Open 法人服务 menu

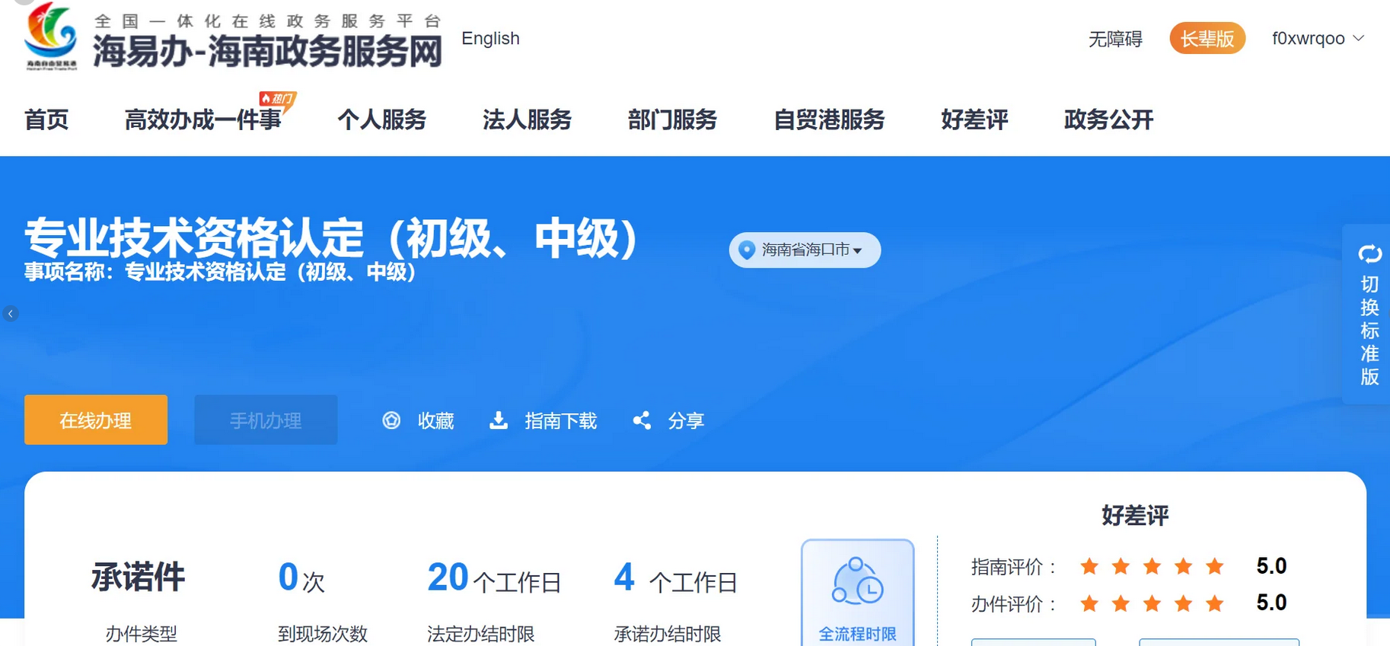pyautogui.click(x=527, y=119)
